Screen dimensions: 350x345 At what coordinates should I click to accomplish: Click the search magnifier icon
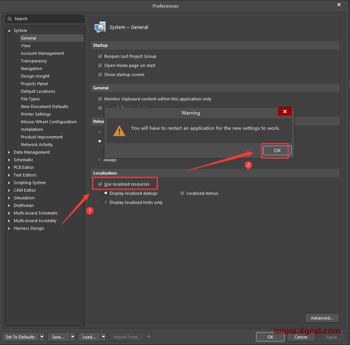click(10, 19)
